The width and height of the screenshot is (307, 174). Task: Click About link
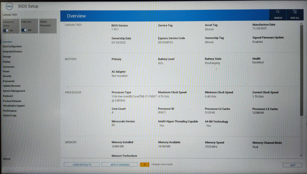(7, 159)
